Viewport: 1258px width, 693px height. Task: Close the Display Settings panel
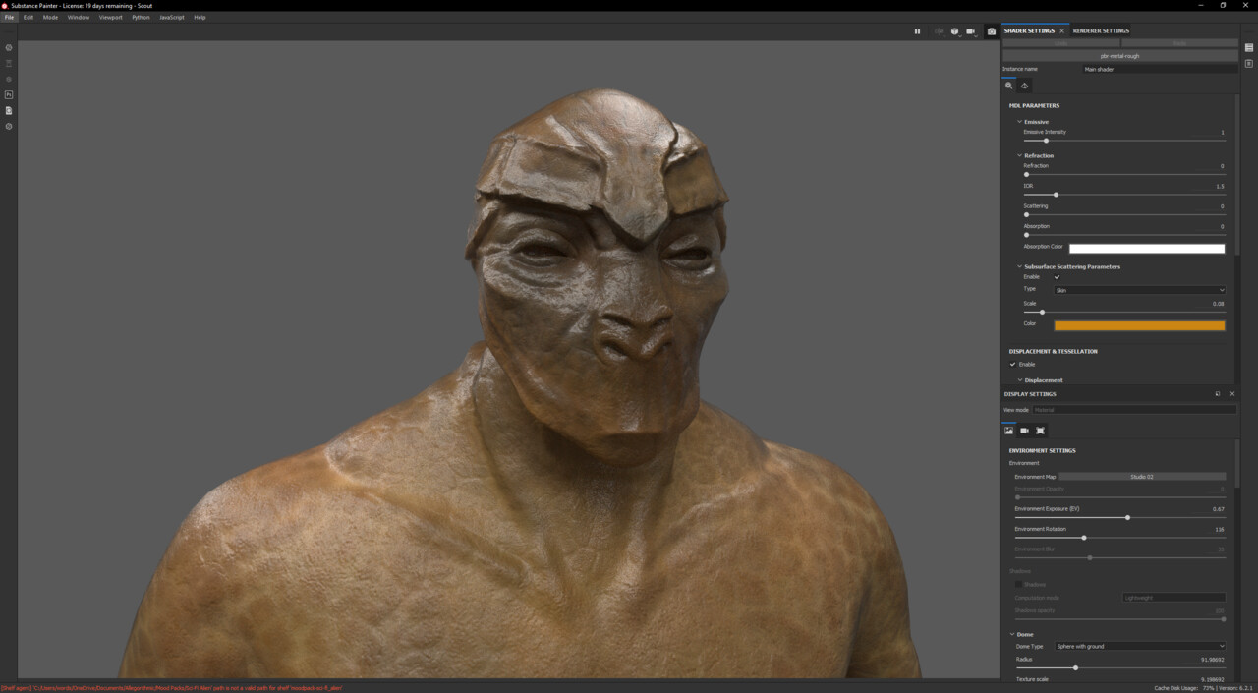tap(1232, 394)
